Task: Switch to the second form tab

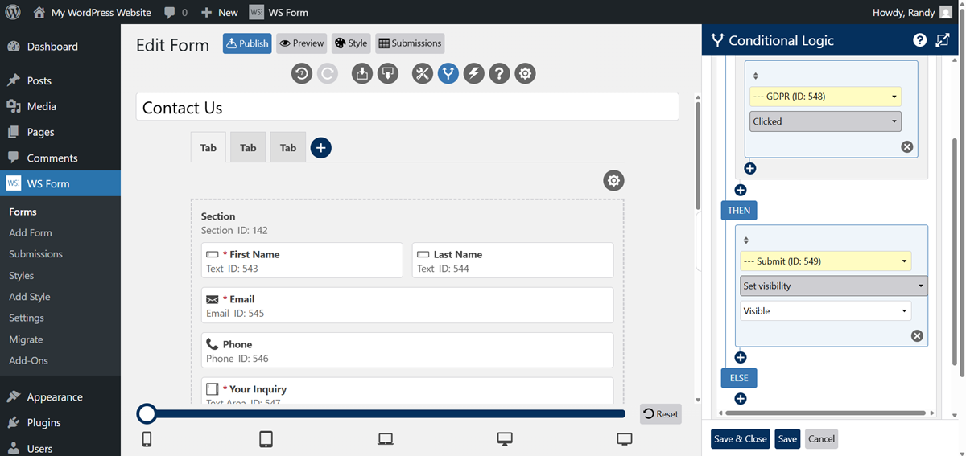Action: point(248,148)
